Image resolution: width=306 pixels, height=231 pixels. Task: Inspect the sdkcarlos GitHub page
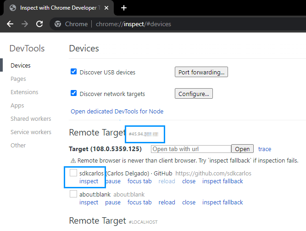89,181
